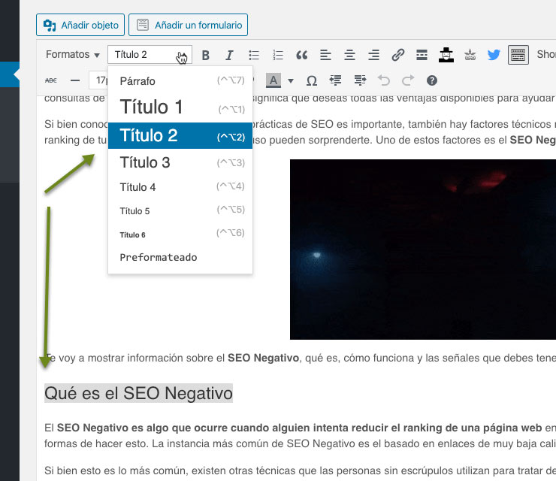This screenshot has width=556, height=481.
Task: Center align the text
Action: coord(349,55)
